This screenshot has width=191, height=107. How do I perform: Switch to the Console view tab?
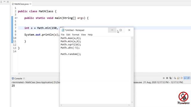[18, 78]
